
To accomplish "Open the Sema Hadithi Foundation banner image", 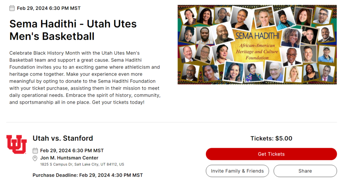I will click(x=257, y=45).
